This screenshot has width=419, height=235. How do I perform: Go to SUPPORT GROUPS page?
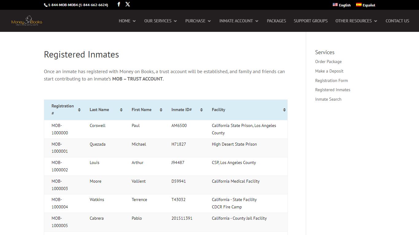[311, 21]
